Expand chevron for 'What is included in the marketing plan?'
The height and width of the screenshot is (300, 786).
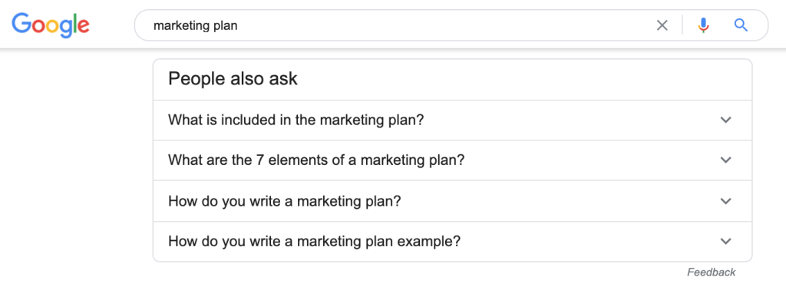[725, 120]
